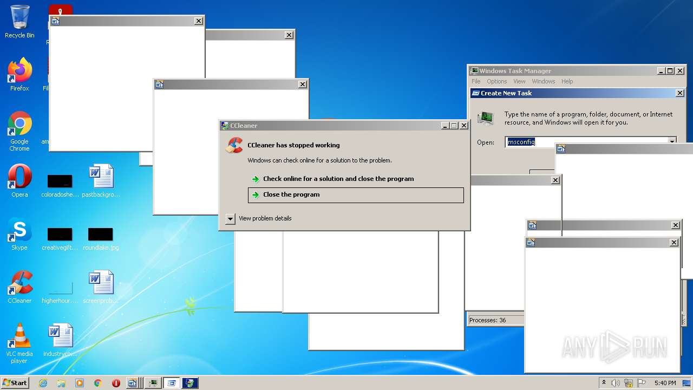693x390 pixels.
Task: Maximize the Windows Task Manager window
Action: [670, 71]
